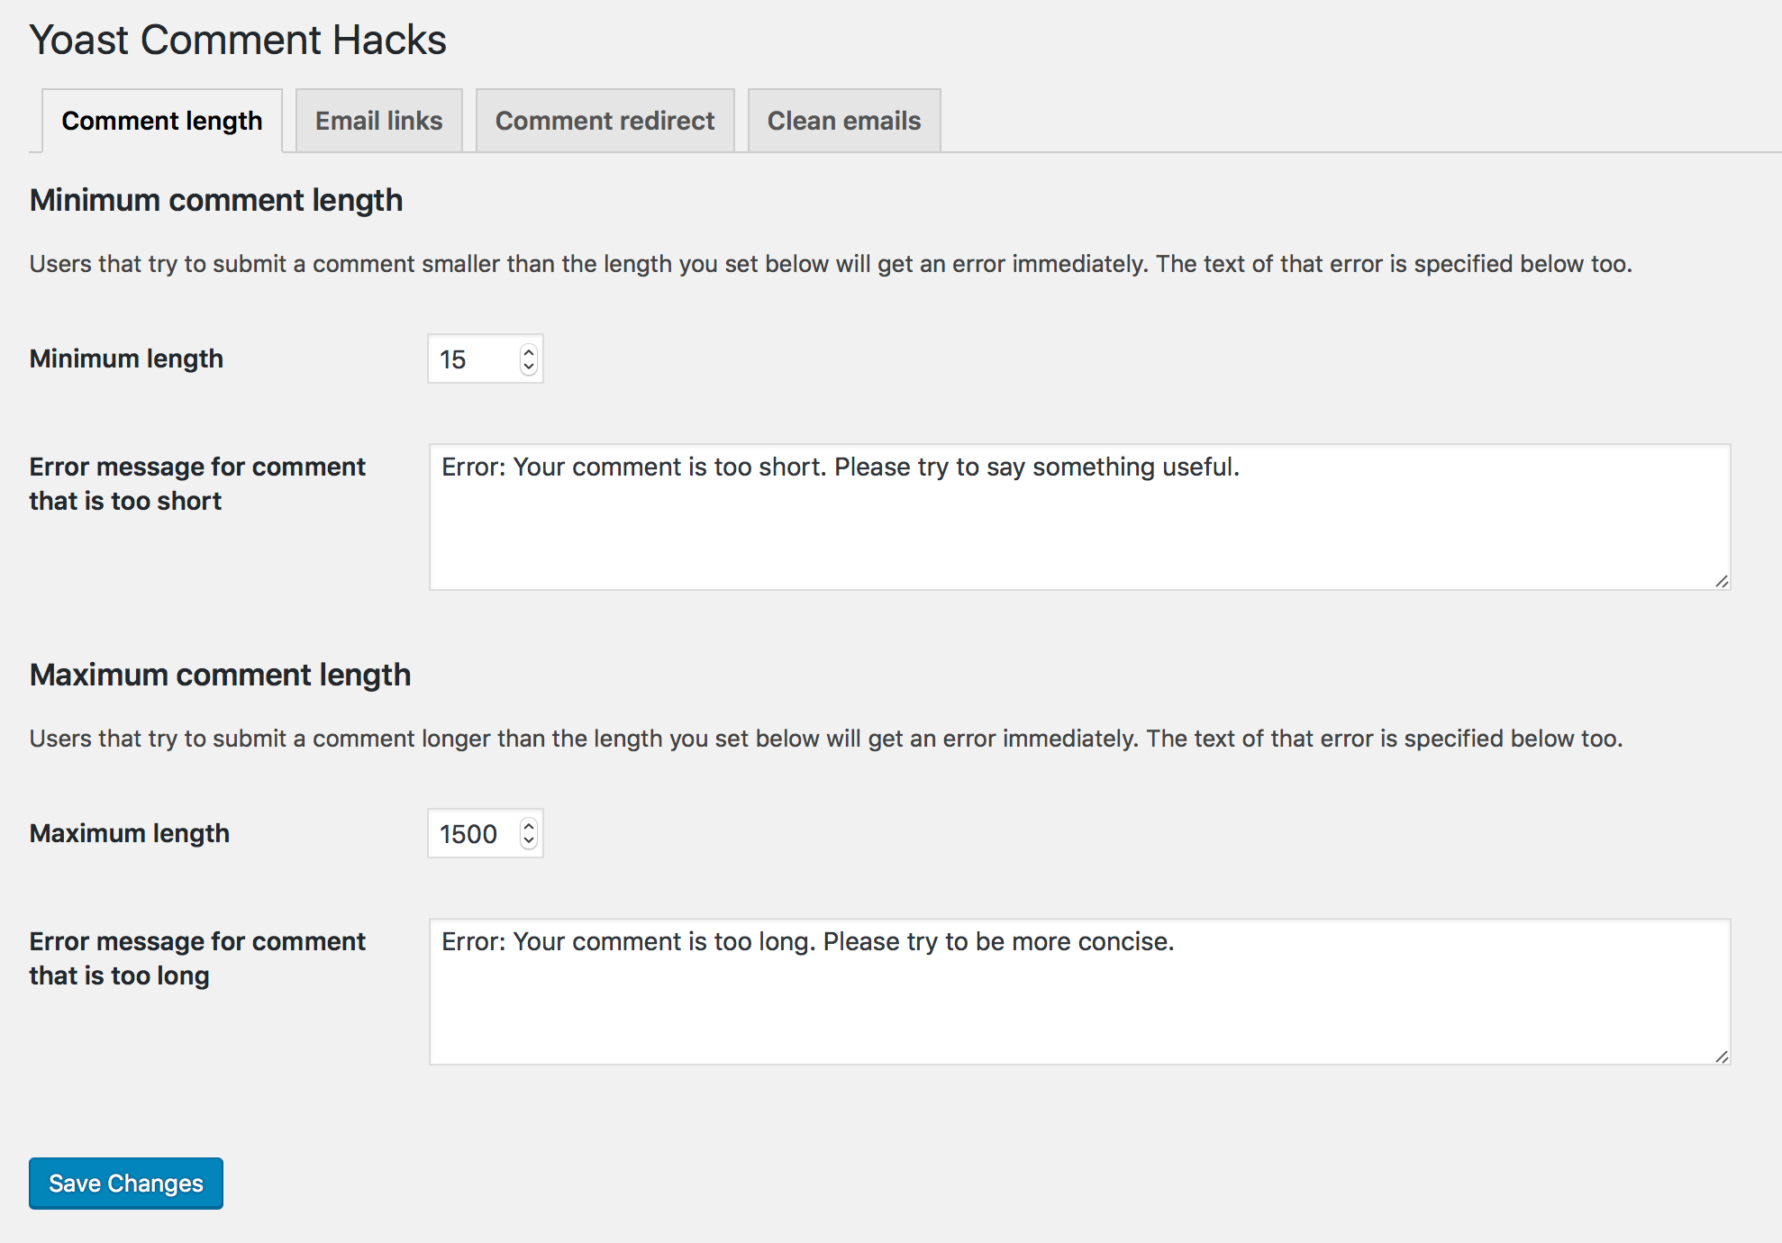Decrease Minimum length with down arrow

[x=529, y=367]
